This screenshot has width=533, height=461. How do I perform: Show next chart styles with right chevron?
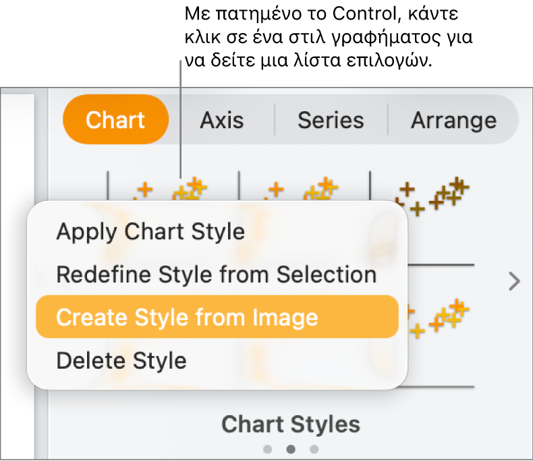point(514,281)
